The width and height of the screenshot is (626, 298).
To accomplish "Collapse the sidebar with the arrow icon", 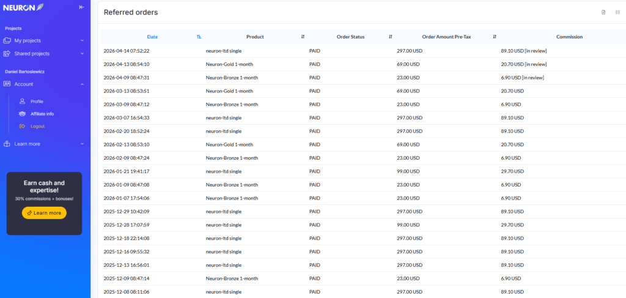I will (x=82, y=7).
